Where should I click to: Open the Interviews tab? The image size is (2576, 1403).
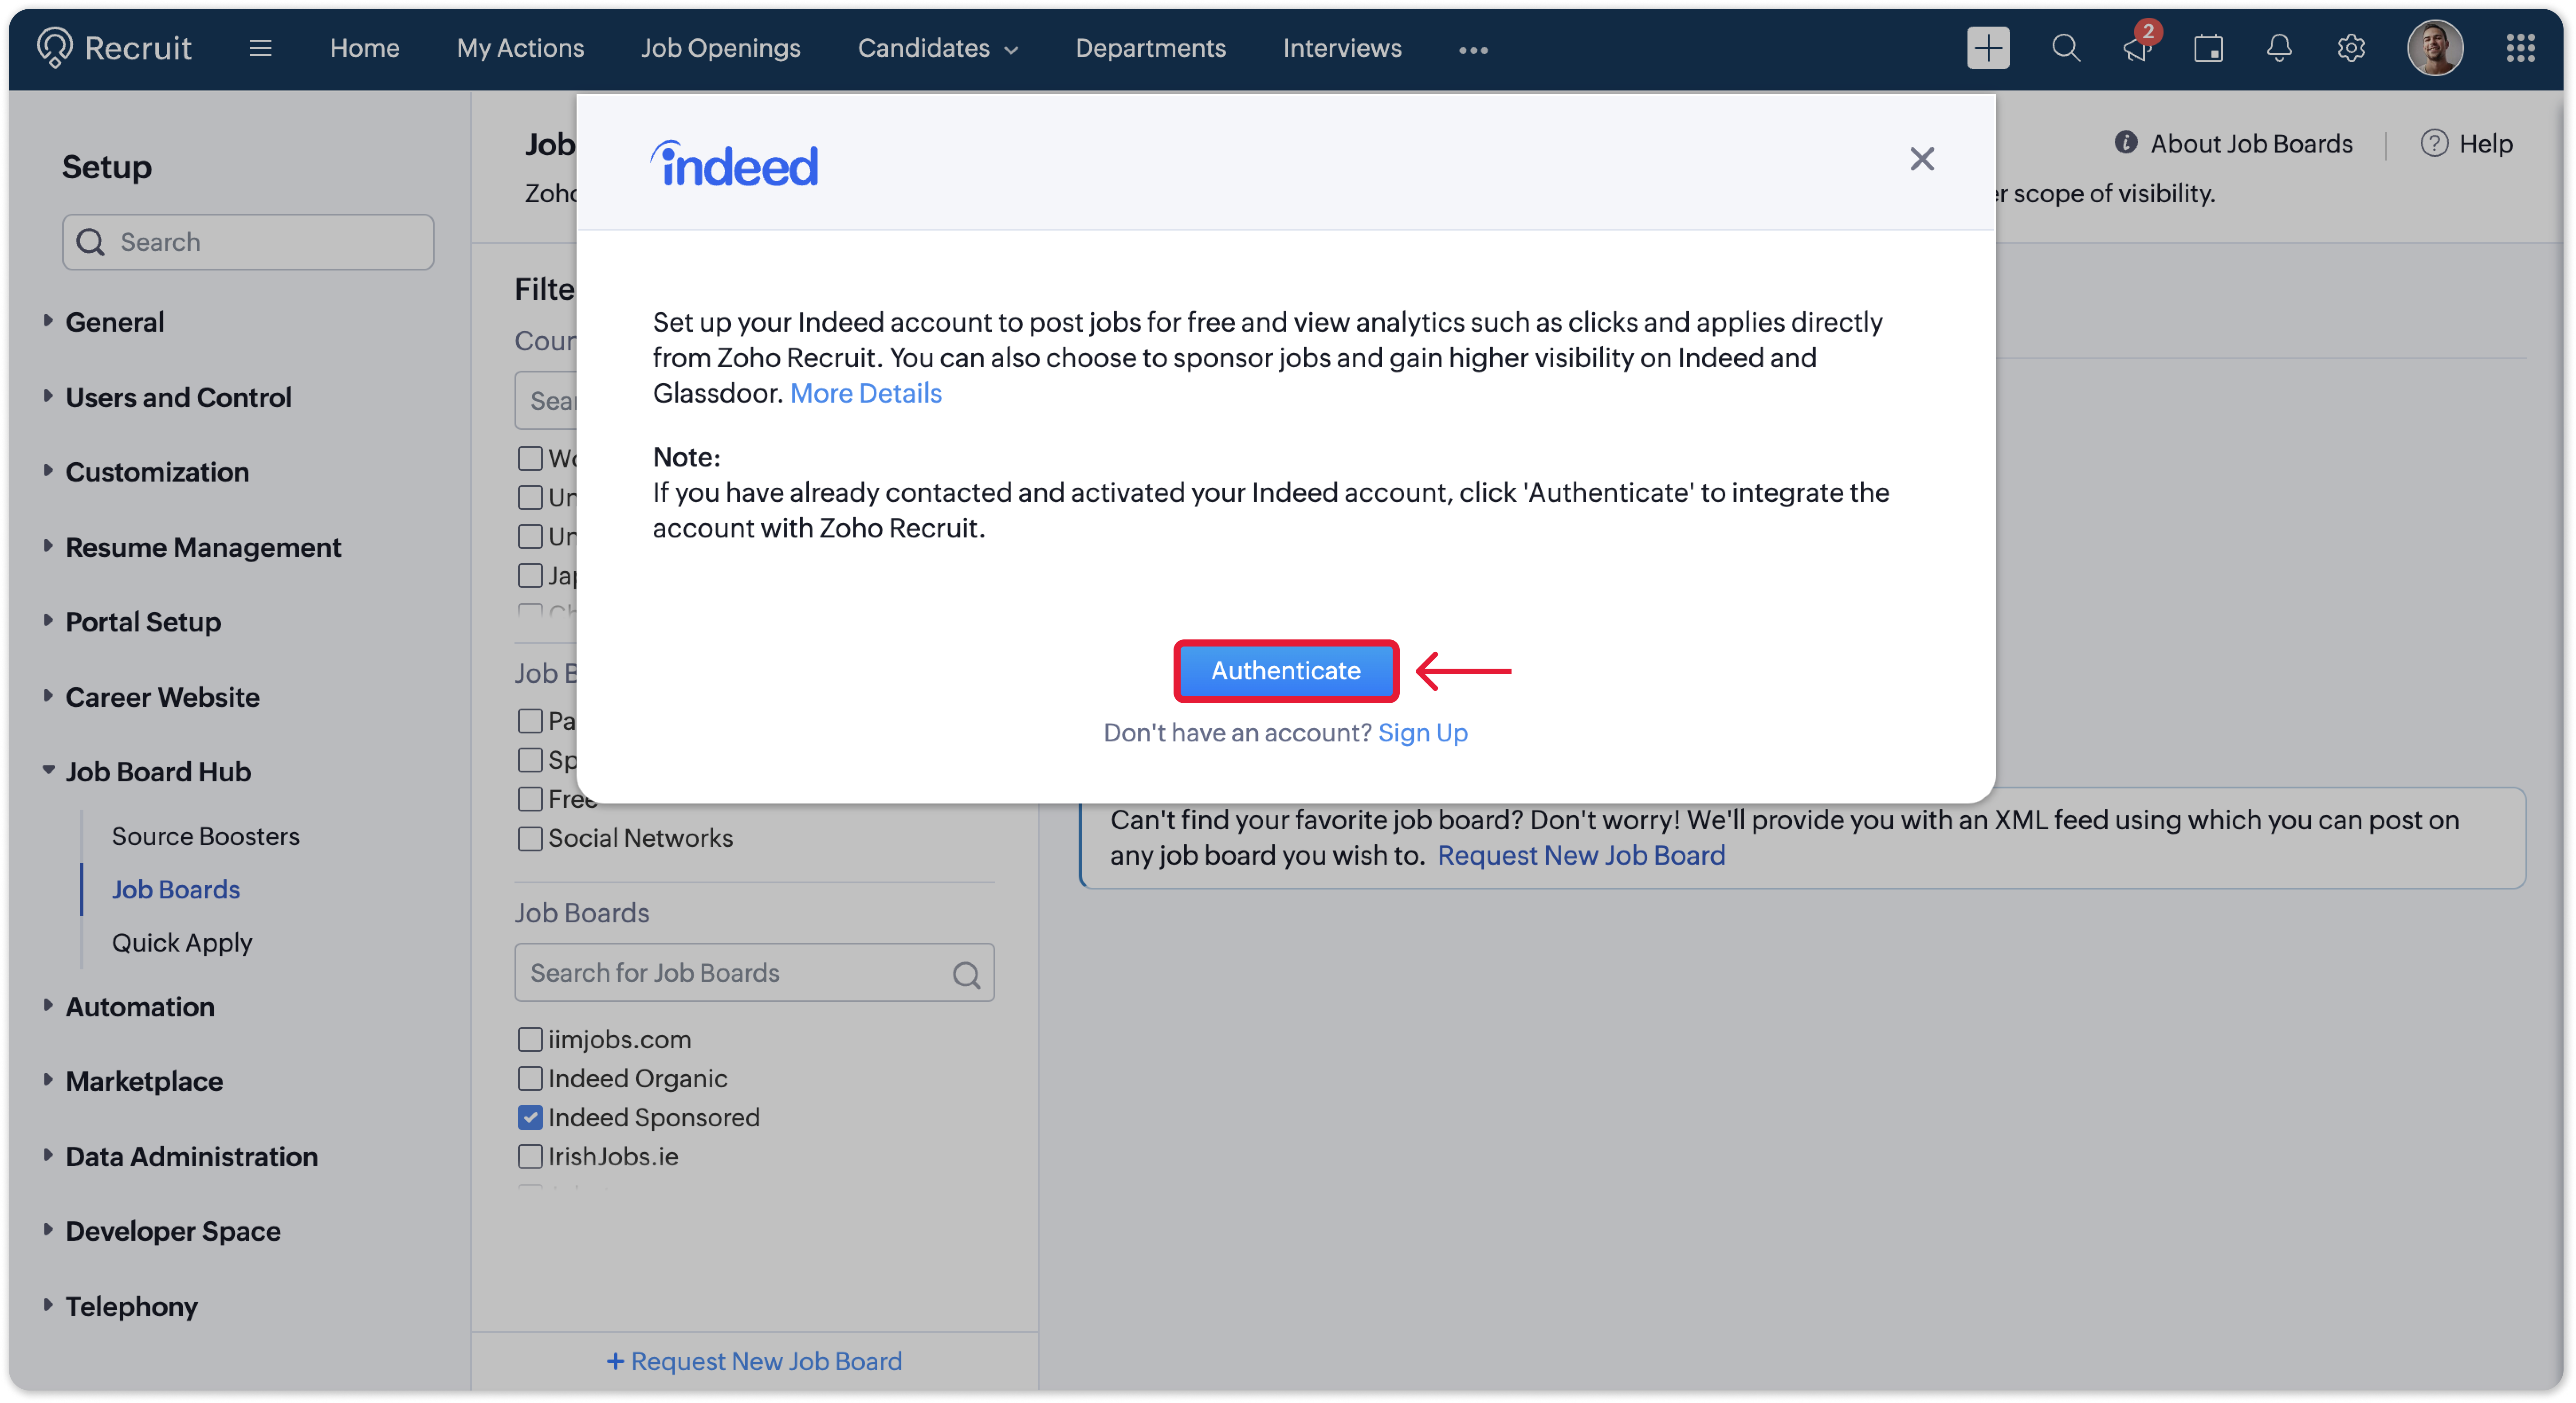coord(1342,48)
